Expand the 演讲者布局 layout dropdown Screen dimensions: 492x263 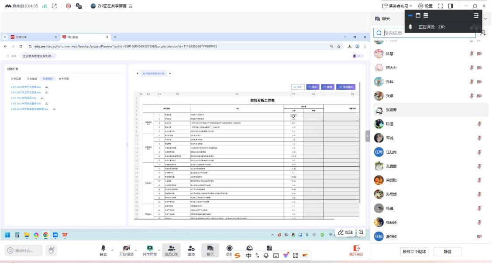tap(397, 6)
